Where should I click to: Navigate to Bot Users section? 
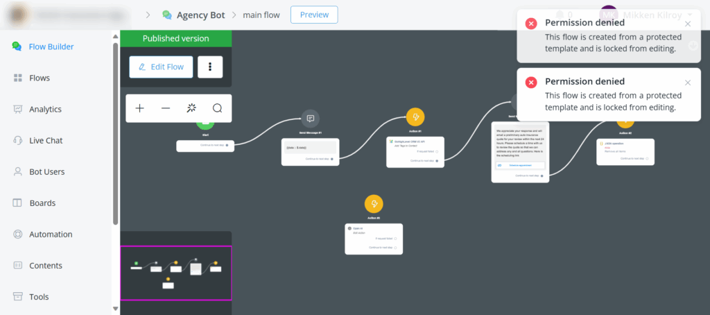point(46,171)
